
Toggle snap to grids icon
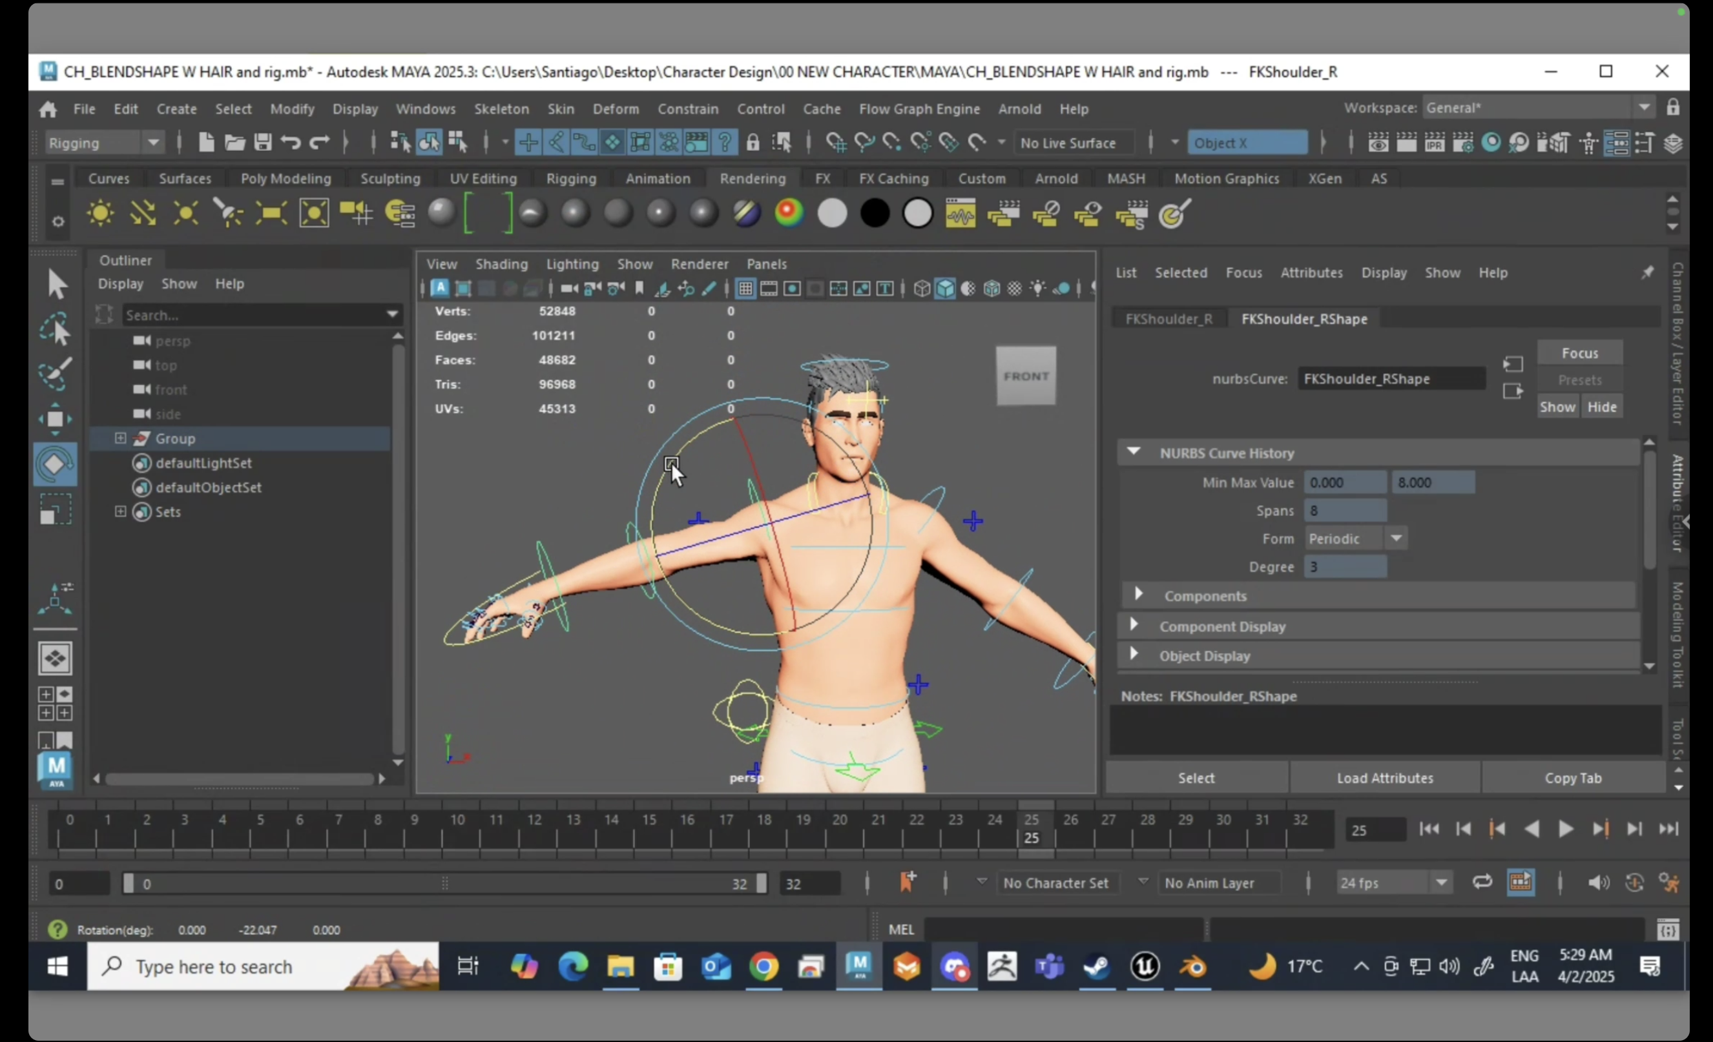coord(836,143)
